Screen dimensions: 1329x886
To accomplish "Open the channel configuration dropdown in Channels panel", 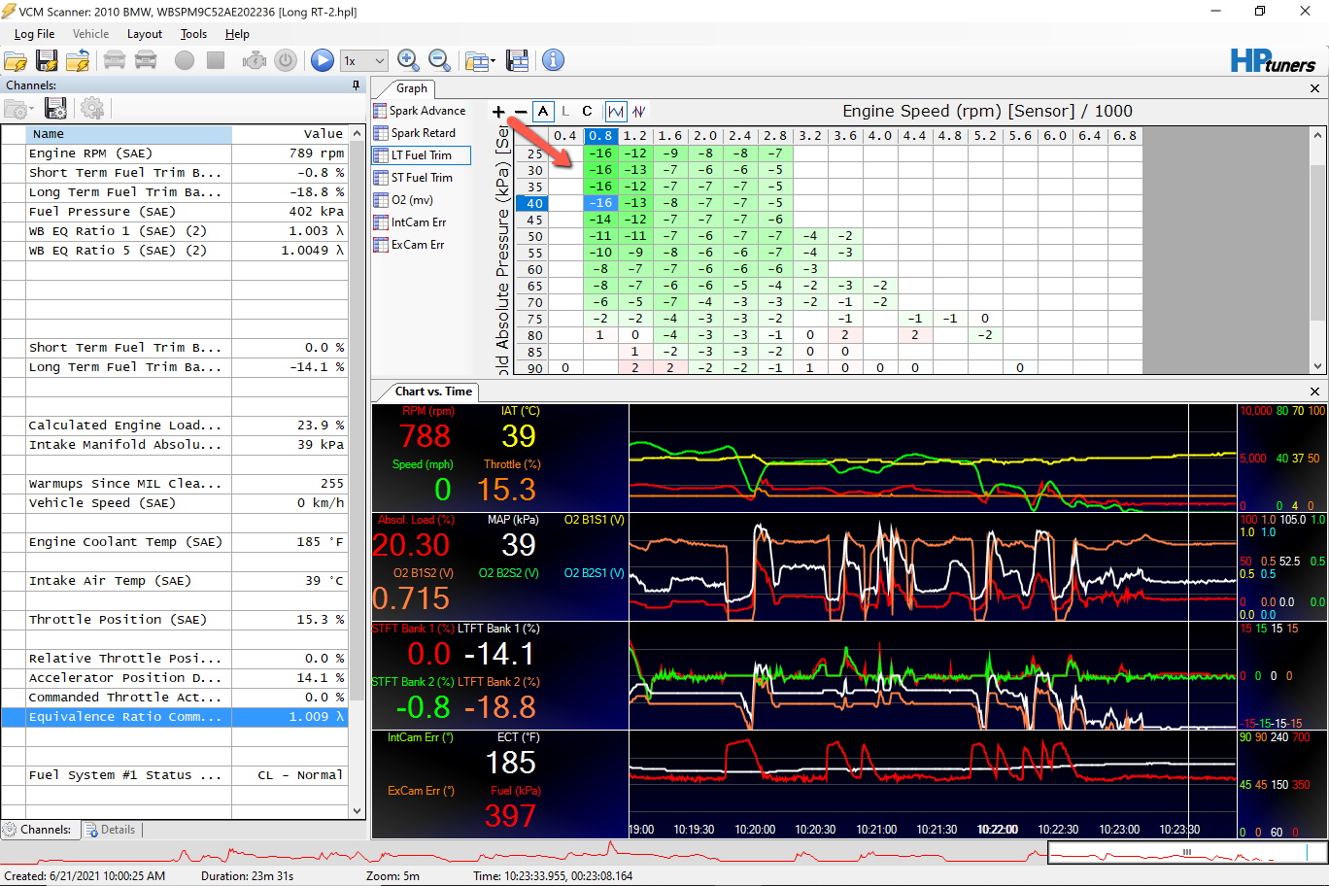I will click(29, 108).
